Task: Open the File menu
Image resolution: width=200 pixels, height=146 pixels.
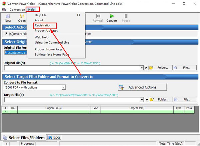Action: click(4, 10)
